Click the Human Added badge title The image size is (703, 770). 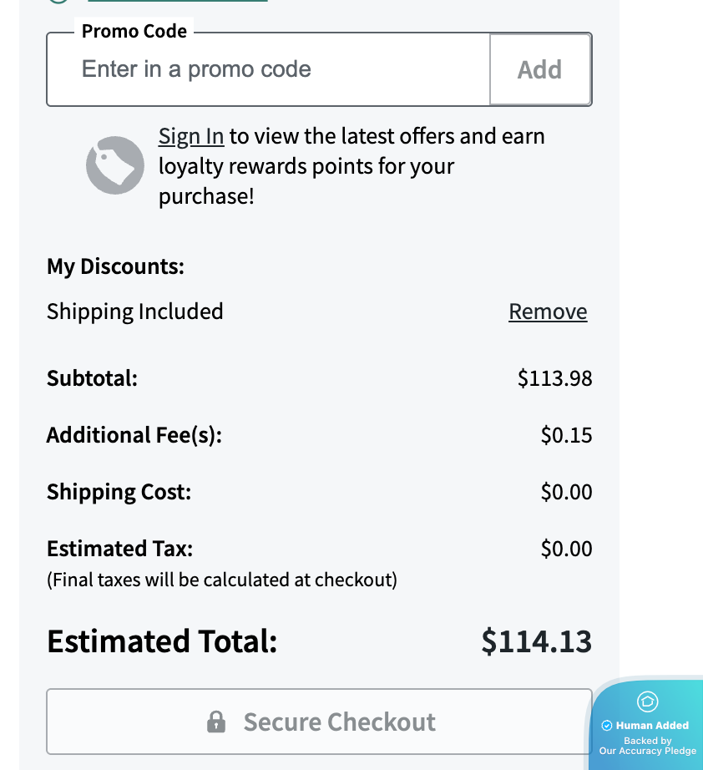click(652, 726)
